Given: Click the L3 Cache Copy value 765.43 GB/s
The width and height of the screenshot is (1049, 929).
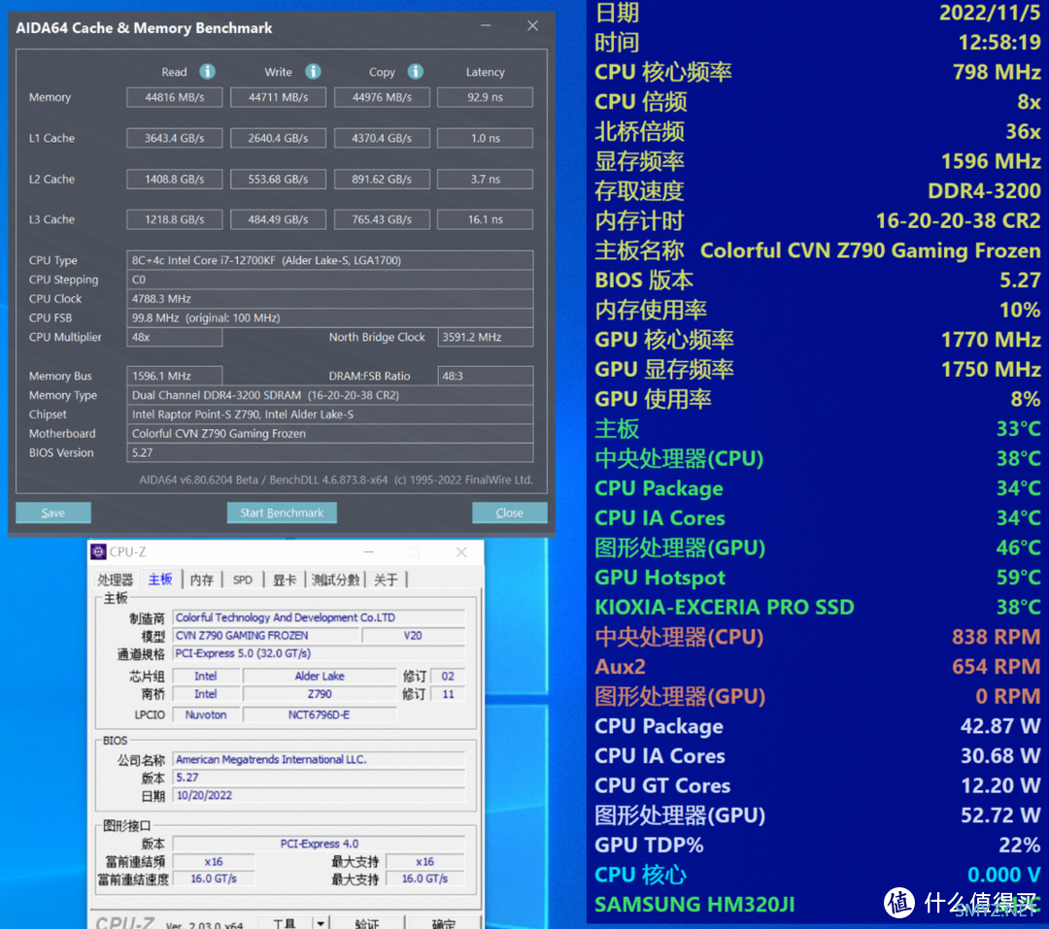Looking at the screenshot, I should pyautogui.click(x=382, y=219).
